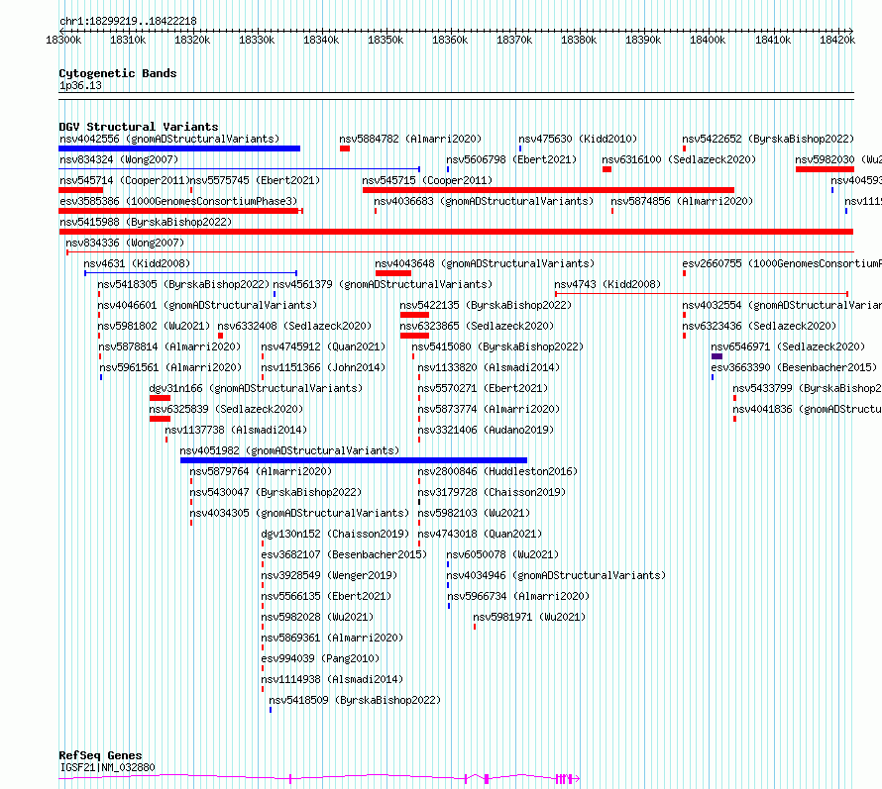Image resolution: width=882 pixels, height=789 pixels.
Task: Select the red bar under nsv5422135
Action: coord(414,315)
